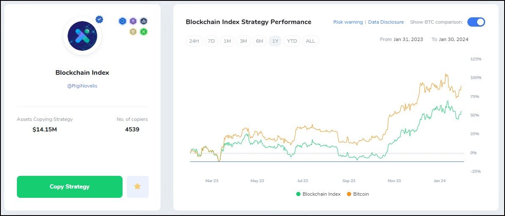This screenshot has height=216, width=505.
Task: Click the gold medal badge icon
Action: click(x=133, y=32)
